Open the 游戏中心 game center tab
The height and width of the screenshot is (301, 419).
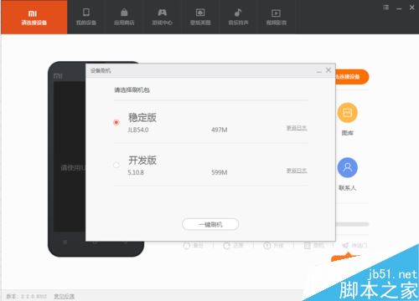pos(162,17)
